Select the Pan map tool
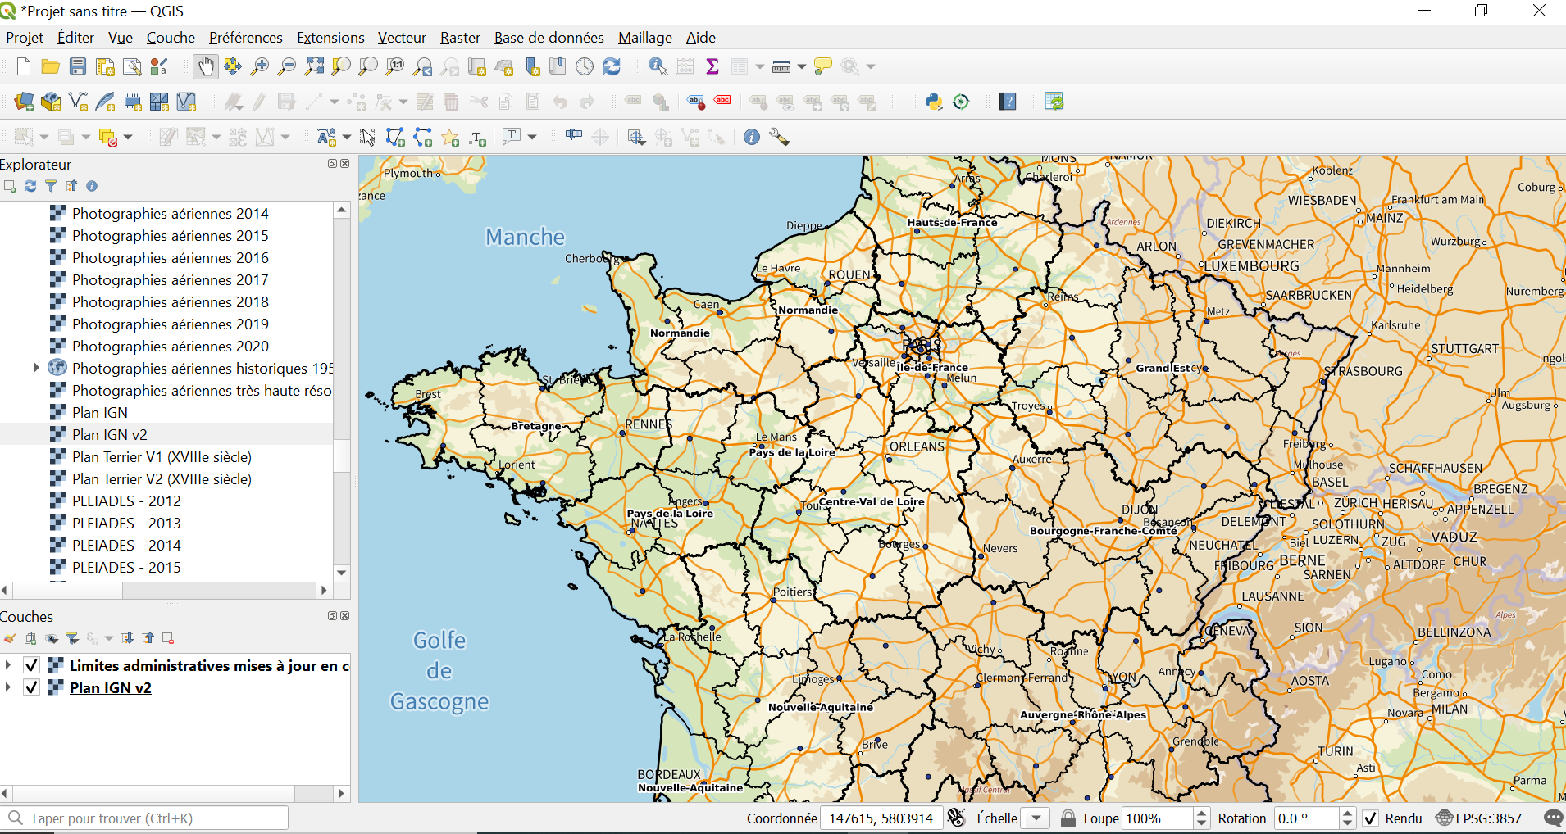Image resolution: width=1566 pixels, height=834 pixels. tap(206, 66)
